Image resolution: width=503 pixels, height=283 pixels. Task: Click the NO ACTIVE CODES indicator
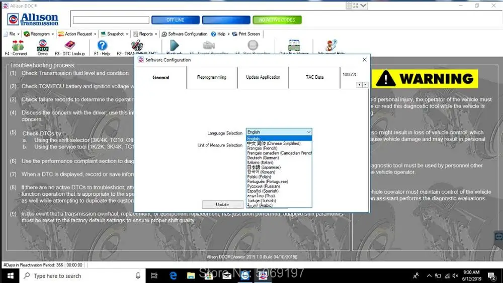(277, 20)
